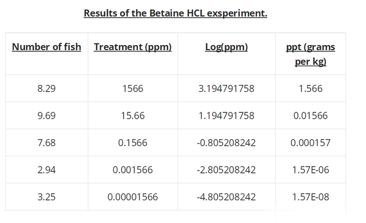Click the treatment cell with value 1566

point(133,88)
